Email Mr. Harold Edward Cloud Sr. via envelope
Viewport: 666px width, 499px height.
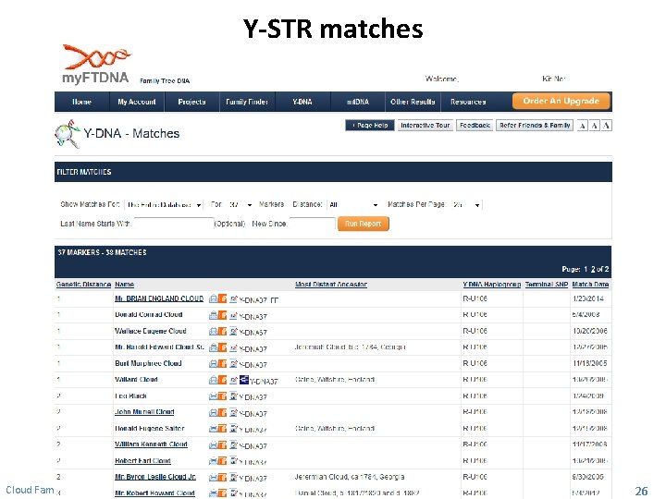pyautogui.click(x=214, y=347)
